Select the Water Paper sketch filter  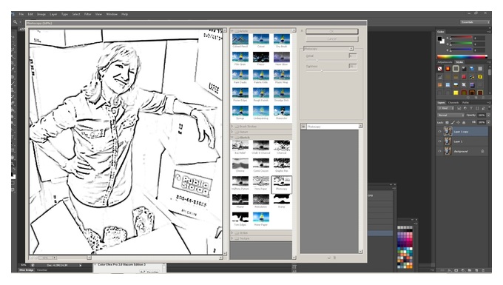[261, 218]
